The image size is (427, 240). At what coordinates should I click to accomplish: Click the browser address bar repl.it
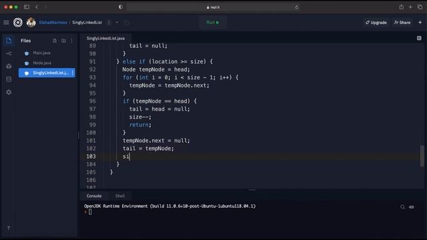point(213,7)
